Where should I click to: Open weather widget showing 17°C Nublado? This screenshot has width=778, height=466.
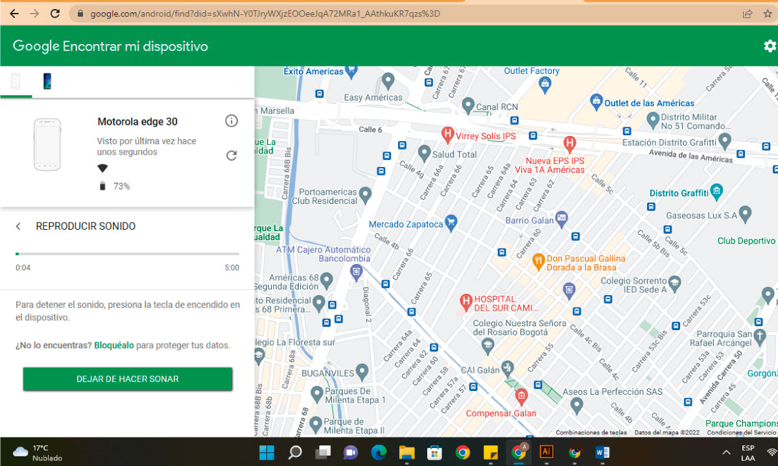[38, 452]
